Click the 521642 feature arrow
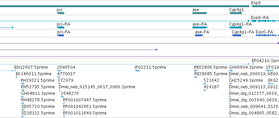The height and width of the screenshot is (118, 279). point(205,84)
